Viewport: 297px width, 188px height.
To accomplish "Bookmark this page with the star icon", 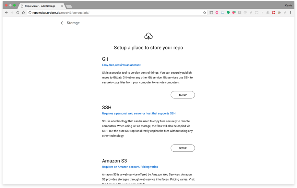I will click(x=205, y=13).
